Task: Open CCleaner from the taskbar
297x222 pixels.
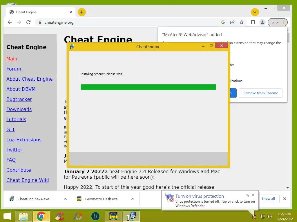Action: 59,216
